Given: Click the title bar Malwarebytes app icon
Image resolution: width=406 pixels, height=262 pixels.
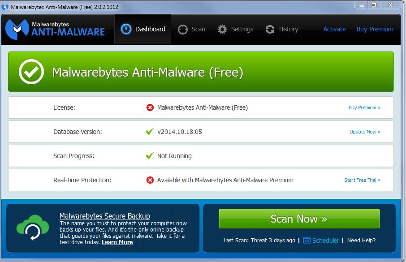Looking at the screenshot, I should tap(5, 7).
